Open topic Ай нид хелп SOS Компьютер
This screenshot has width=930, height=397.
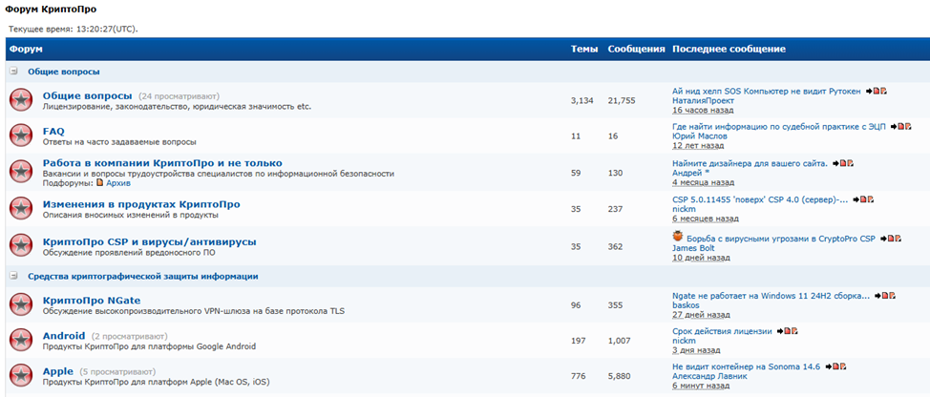point(767,92)
